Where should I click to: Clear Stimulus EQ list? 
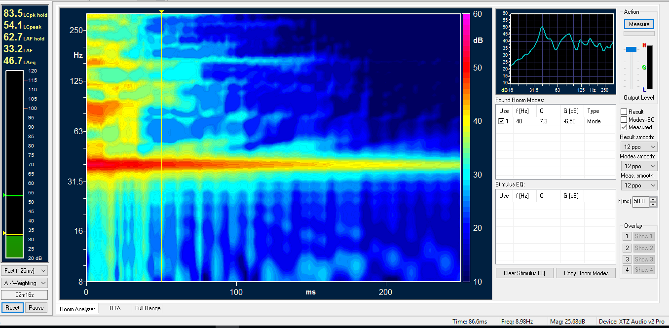click(x=524, y=273)
